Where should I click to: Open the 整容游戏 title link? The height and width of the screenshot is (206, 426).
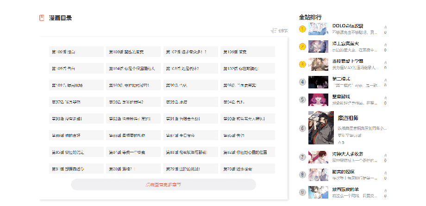tap(341, 96)
